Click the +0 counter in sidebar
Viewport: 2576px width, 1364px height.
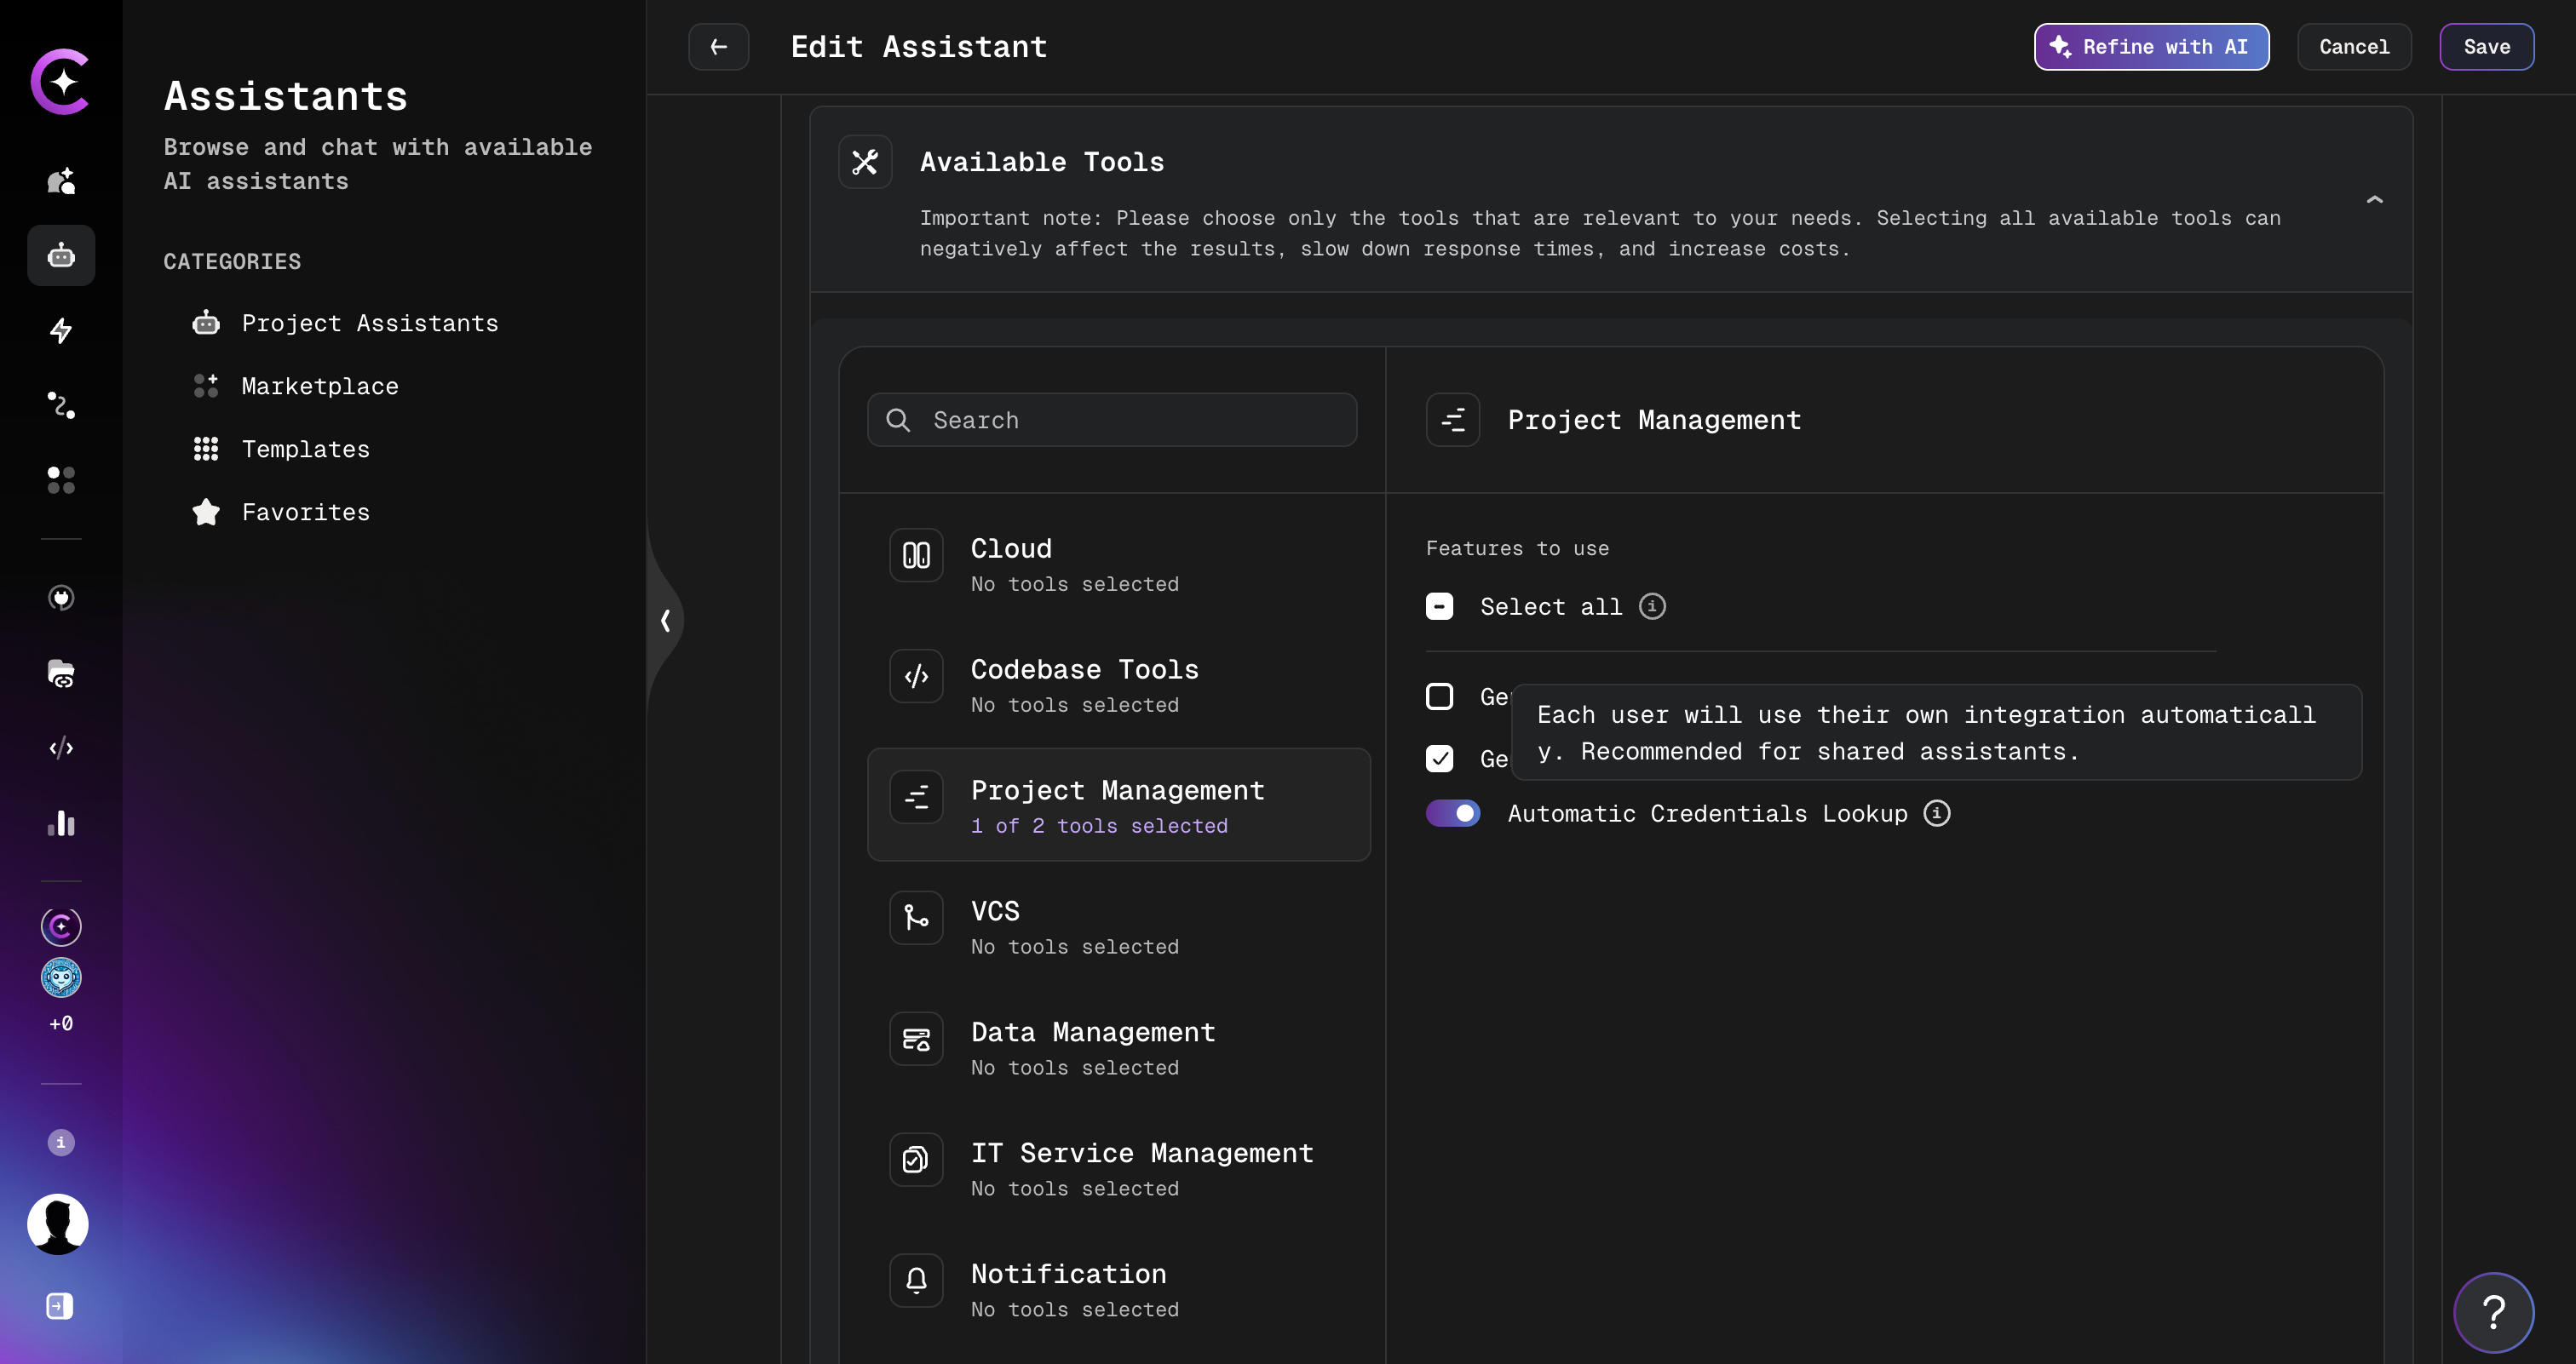(x=61, y=1023)
